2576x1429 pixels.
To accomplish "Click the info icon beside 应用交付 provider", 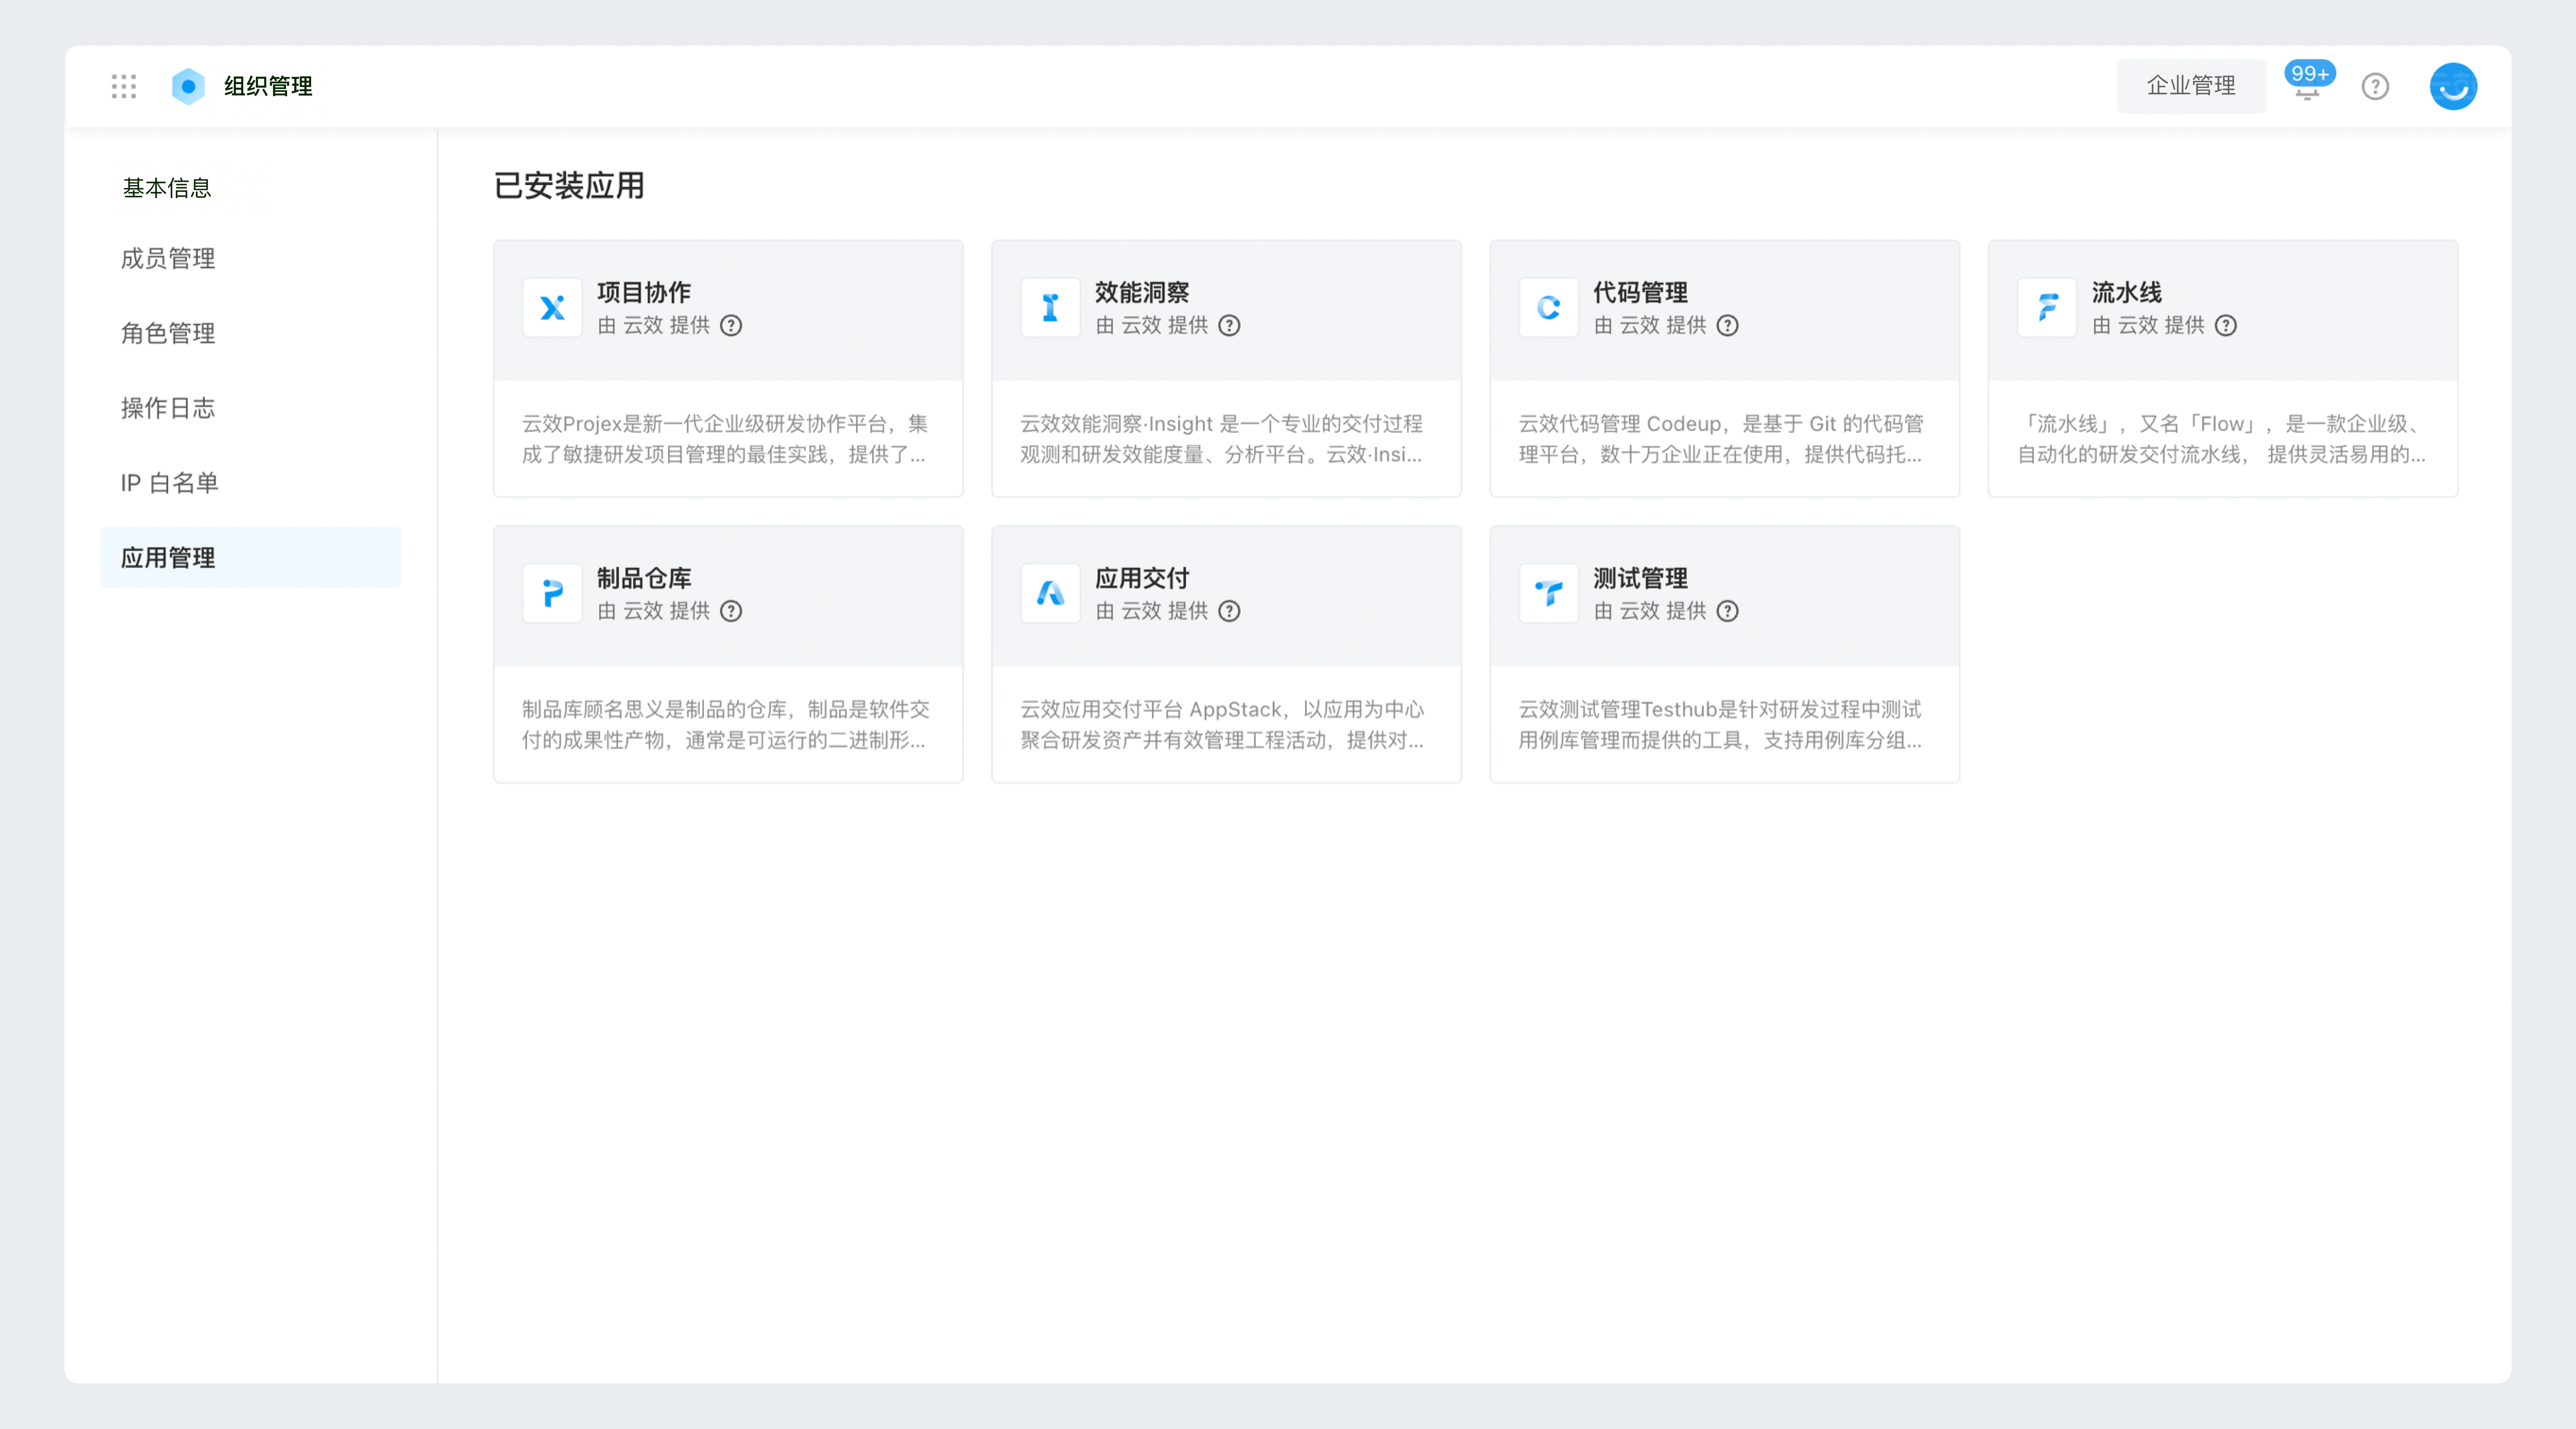I will (x=1229, y=611).
